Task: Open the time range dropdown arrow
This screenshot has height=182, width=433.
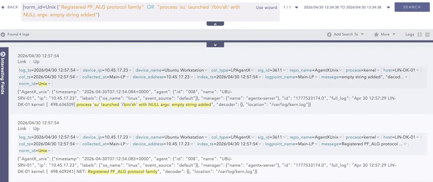Action: (388, 7)
